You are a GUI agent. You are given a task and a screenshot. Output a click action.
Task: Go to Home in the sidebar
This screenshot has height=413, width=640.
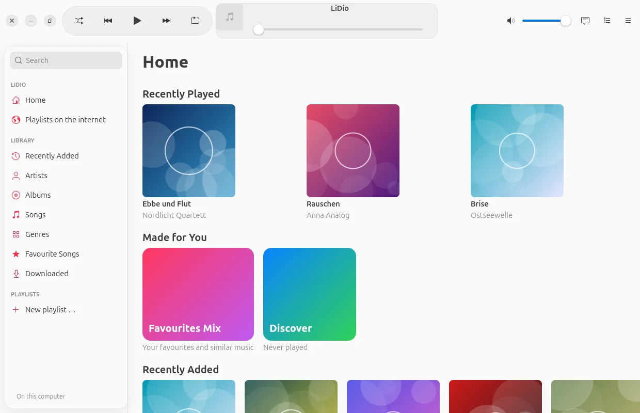coord(66,100)
